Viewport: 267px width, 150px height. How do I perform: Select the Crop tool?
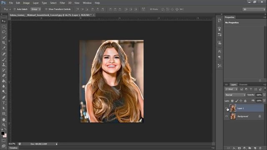[x=4, y=42]
